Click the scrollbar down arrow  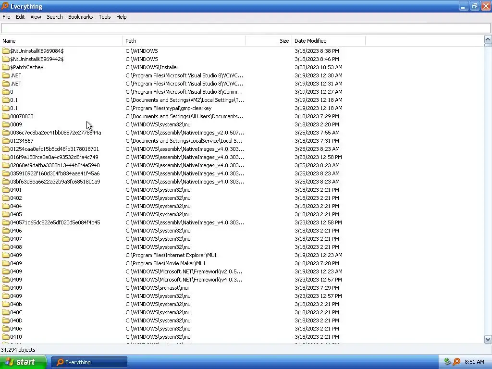pos(488,339)
